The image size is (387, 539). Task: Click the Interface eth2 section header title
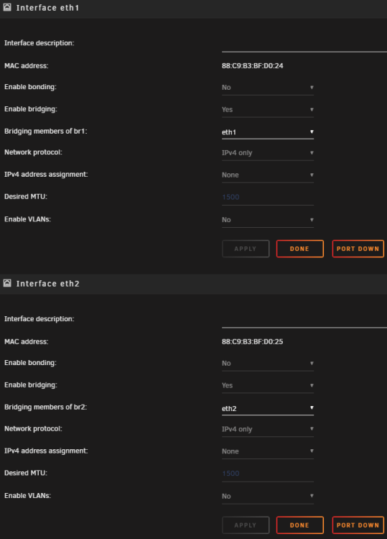(47, 284)
